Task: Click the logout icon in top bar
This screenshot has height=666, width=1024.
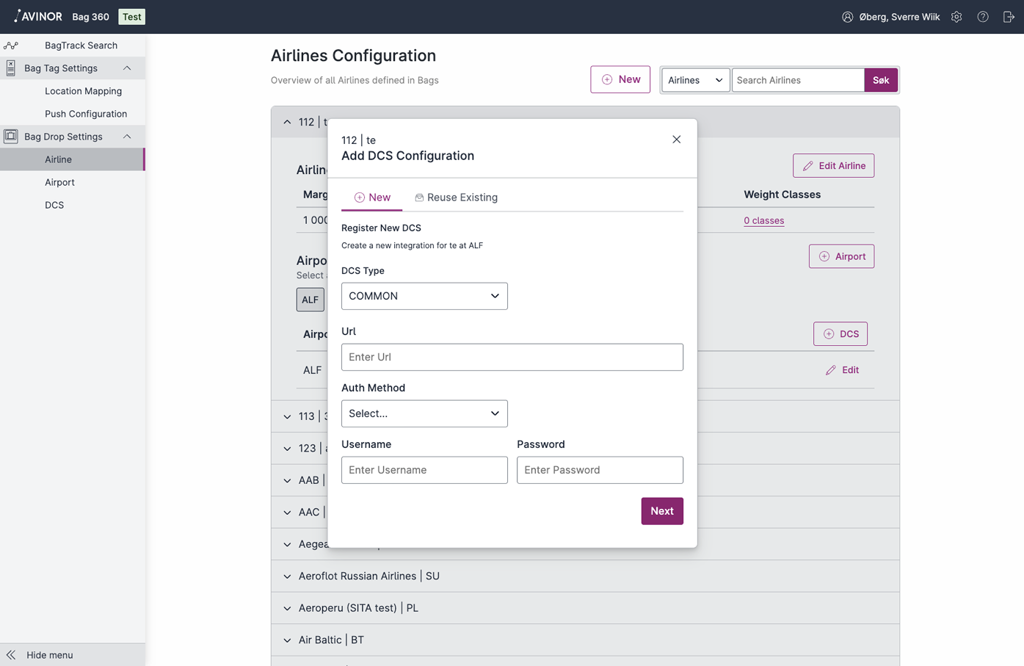Action: coord(1009,17)
